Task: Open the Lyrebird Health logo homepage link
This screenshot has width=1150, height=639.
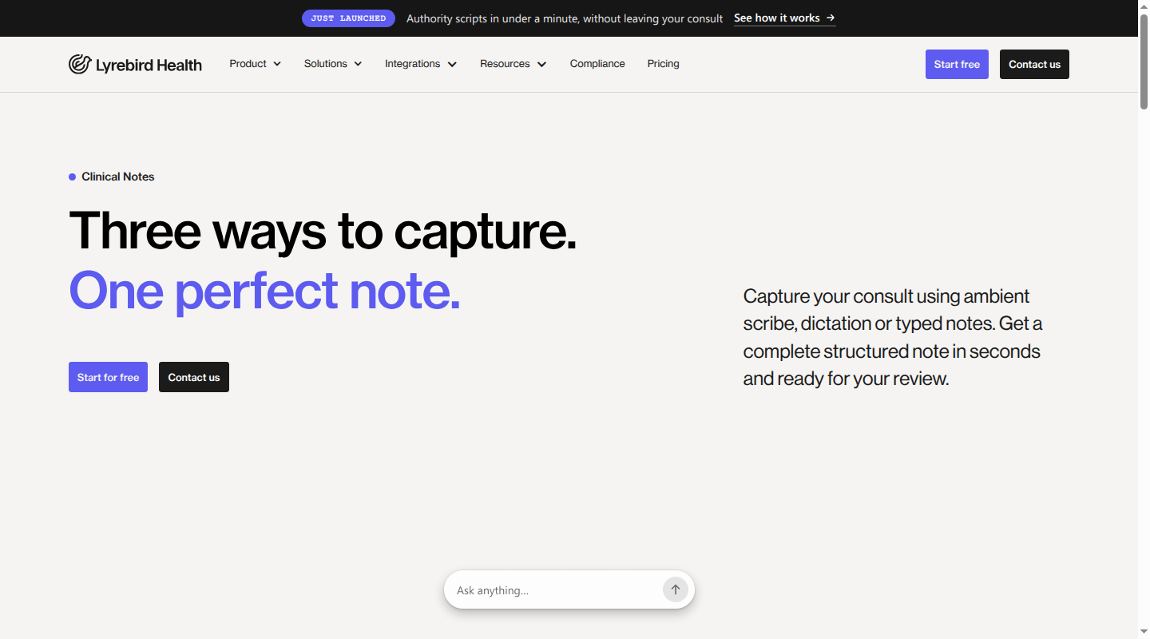Action: (135, 65)
